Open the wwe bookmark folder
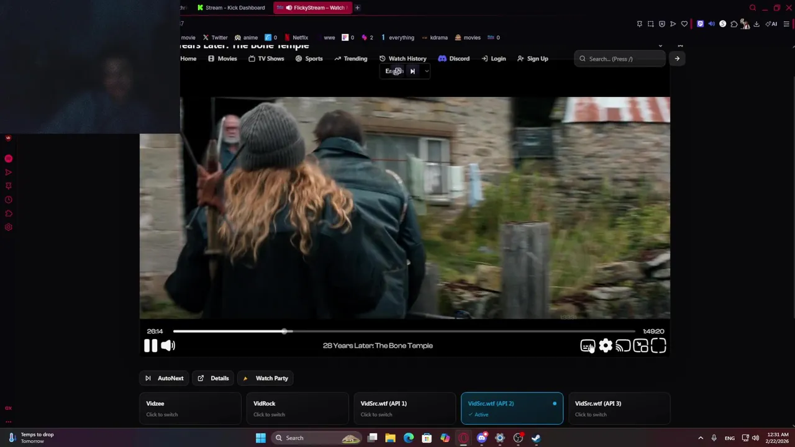This screenshot has height=447, width=795. (x=325, y=37)
